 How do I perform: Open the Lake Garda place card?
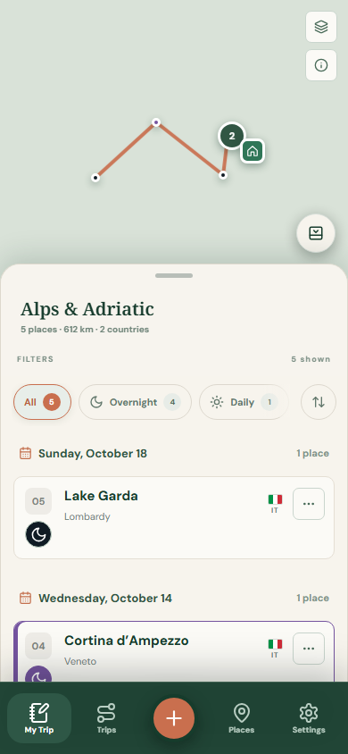click(x=174, y=518)
